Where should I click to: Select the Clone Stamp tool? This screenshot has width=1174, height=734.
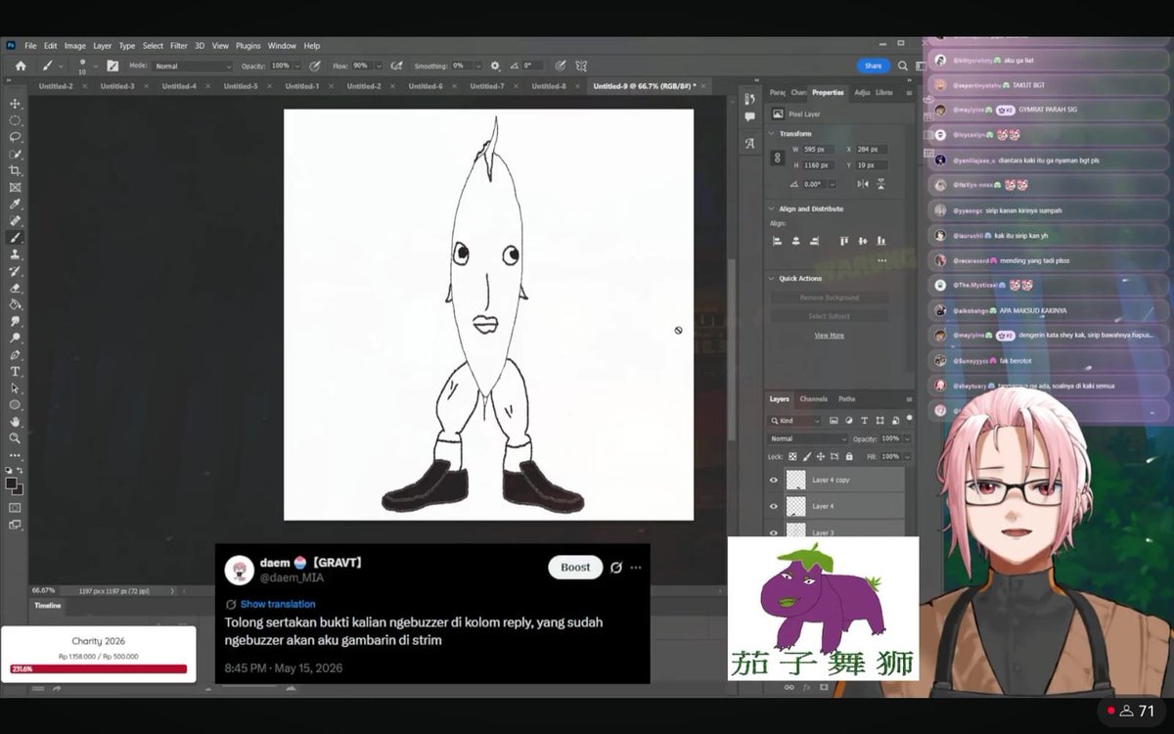(15, 254)
